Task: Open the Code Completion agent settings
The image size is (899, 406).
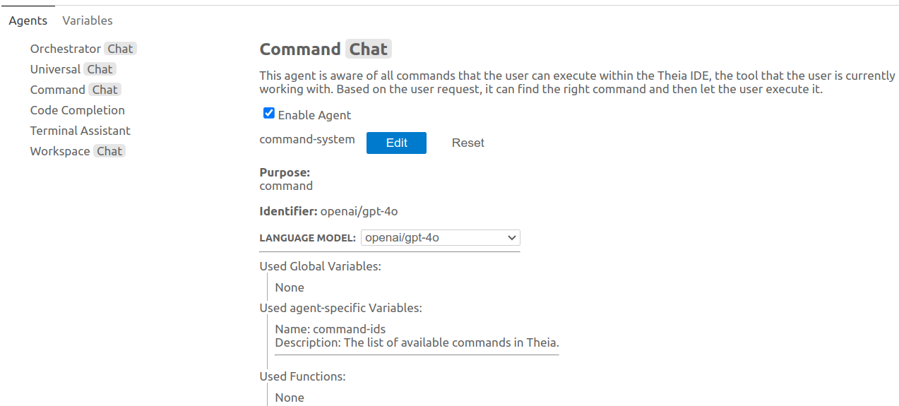Action: [78, 110]
